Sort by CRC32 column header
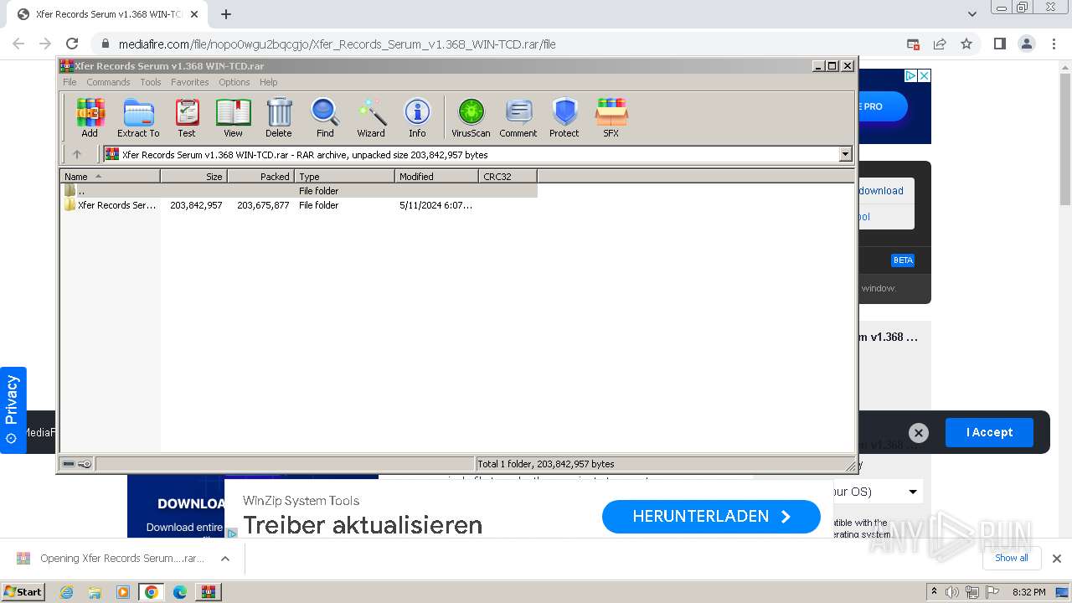This screenshot has height=603, width=1072. coord(508,176)
